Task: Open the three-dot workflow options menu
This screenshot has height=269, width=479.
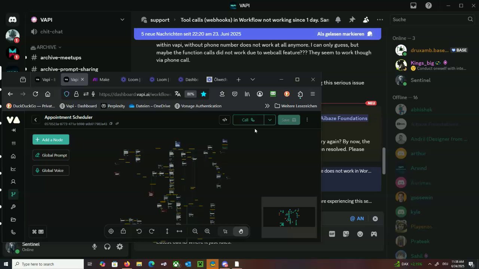Action: tap(307, 120)
